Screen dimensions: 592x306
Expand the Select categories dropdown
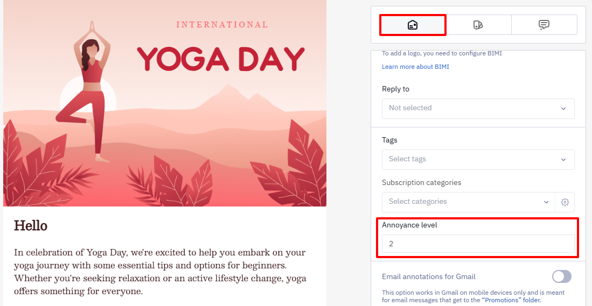(469, 202)
